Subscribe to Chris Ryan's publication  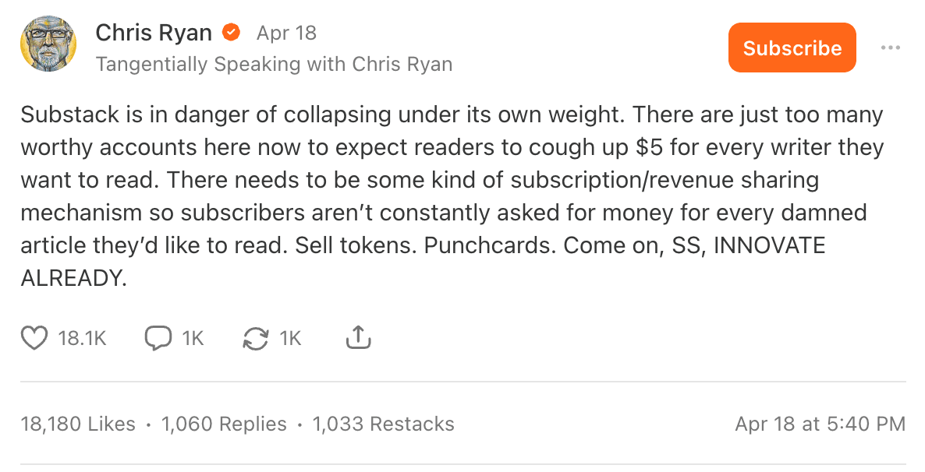pyautogui.click(x=792, y=48)
